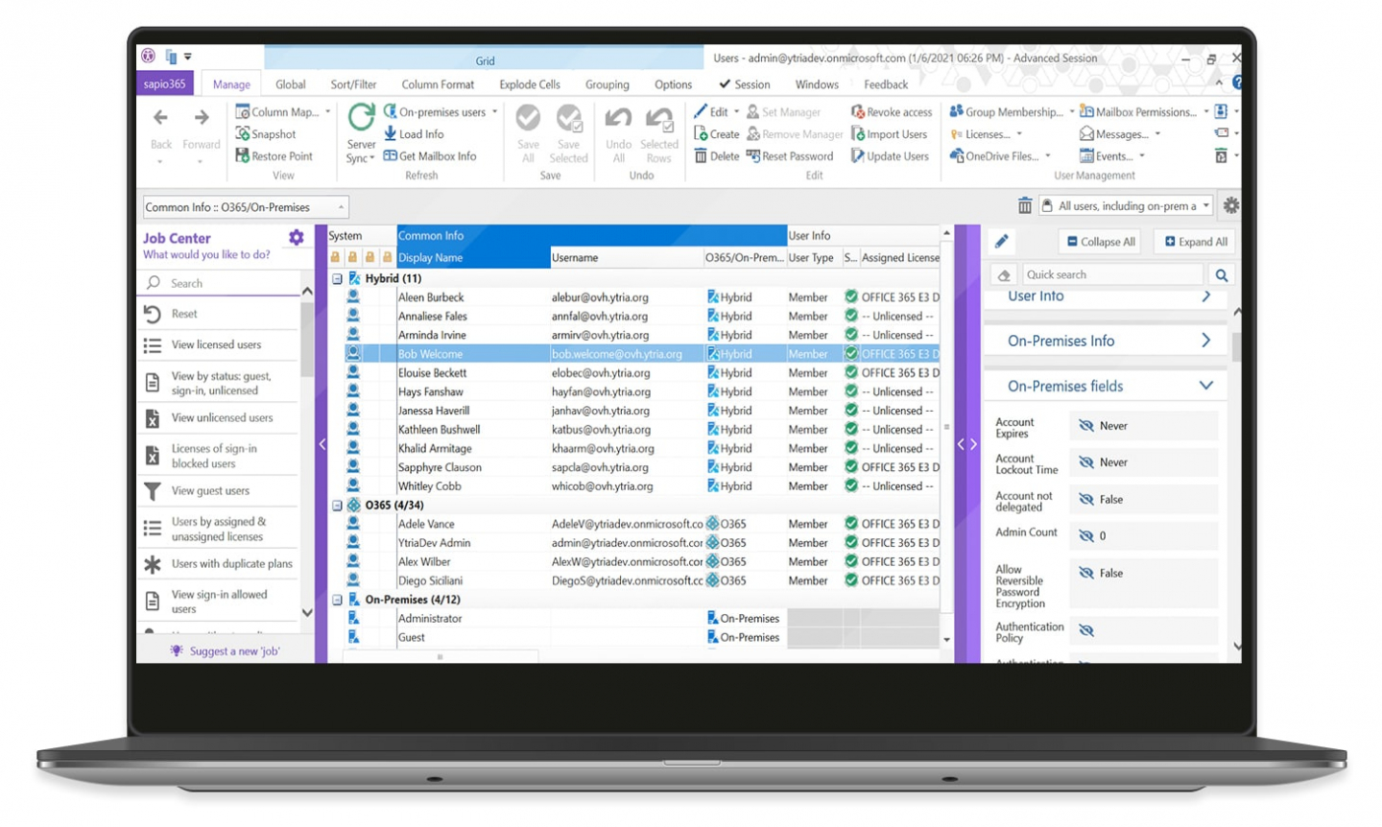Click Load Info in Refresh group
The height and width of the screenshot is (827, 1382).
click(x=414, y=134)
